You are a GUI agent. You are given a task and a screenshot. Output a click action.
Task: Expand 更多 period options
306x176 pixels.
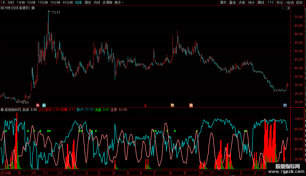coord(119,2)
